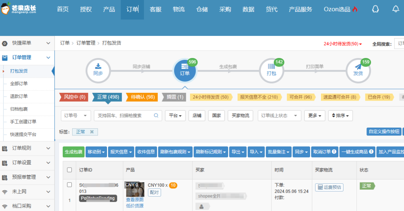
Task: Click the orange quantity badge 10
Action: pyautogui.click(x=173, y=185)
